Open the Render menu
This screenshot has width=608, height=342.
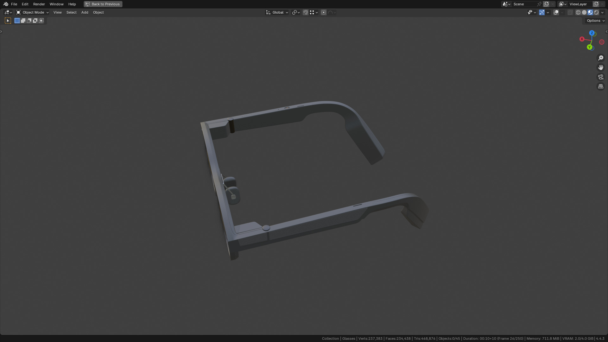point(39,4)
